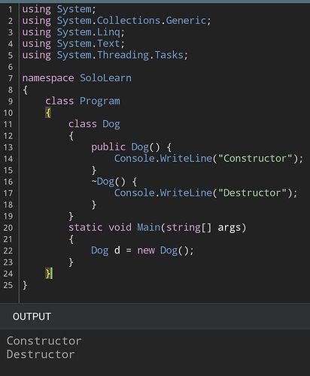Click the word SoloLearn in namespace line
Viewport: 310px width, 376px height.
(x=105, y=78)
